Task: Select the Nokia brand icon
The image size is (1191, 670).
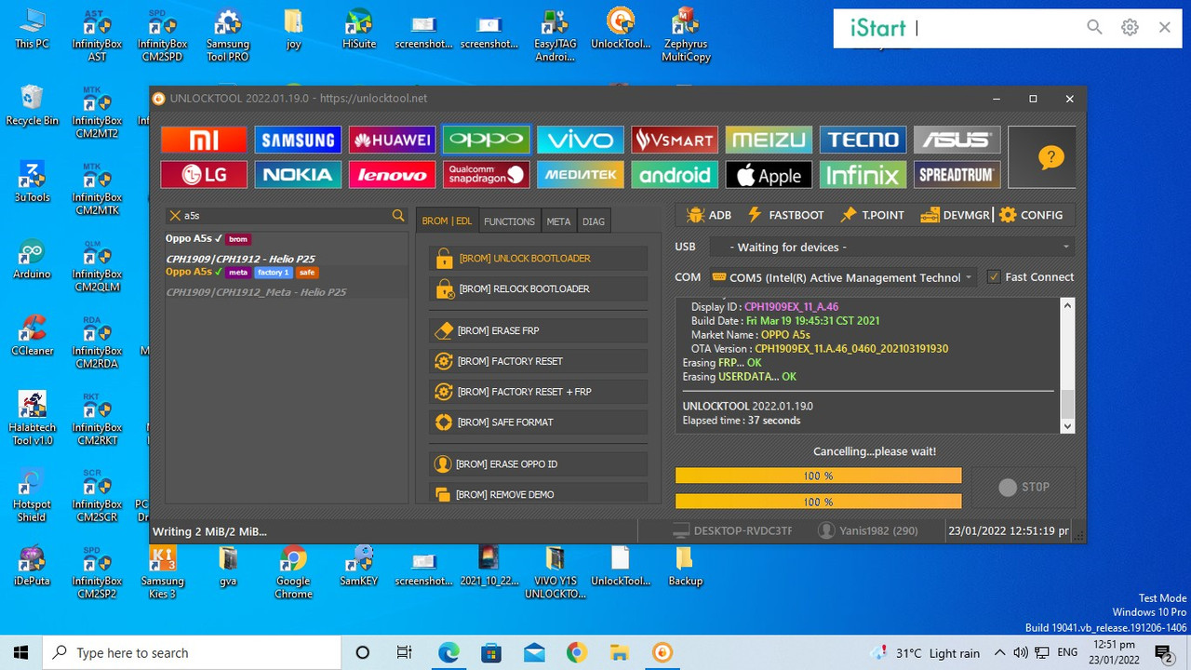Action: click(x=298, y=175)
